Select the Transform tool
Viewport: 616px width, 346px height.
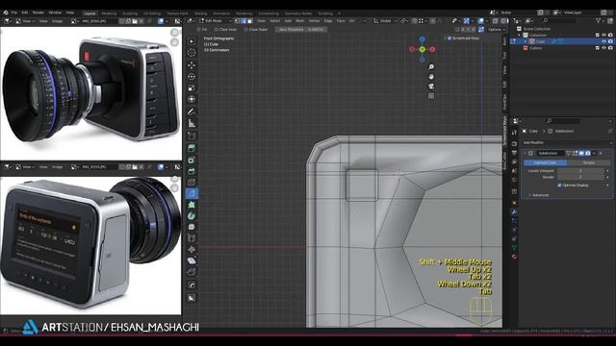(192, 99)
